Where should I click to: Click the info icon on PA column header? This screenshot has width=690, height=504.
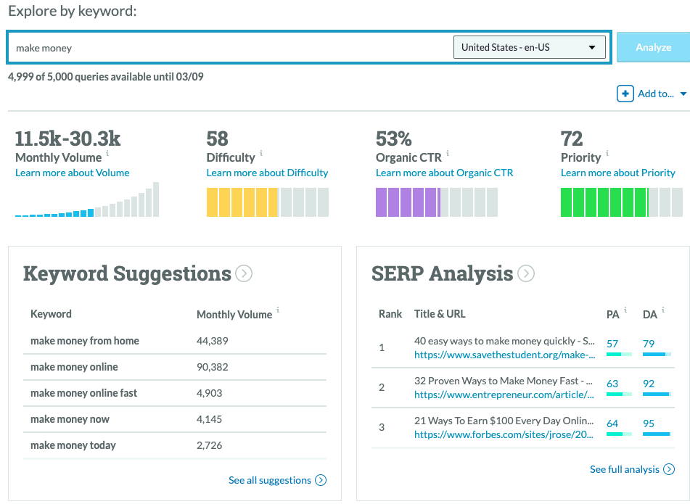tap(625, 310)
